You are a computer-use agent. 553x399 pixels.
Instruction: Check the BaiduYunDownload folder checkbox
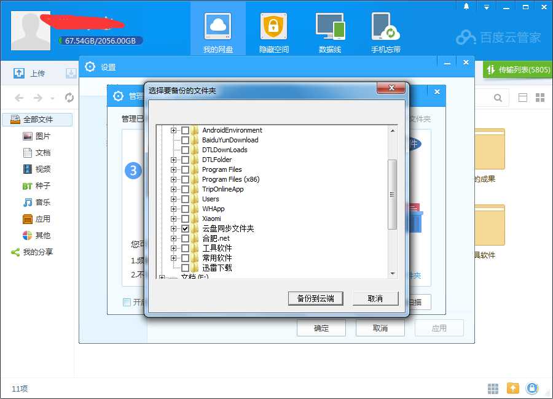click(x=185, y=141)
